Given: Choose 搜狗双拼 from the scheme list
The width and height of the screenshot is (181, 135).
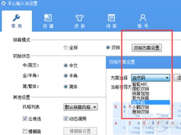Looking at the screenshot, I should 151,112.
